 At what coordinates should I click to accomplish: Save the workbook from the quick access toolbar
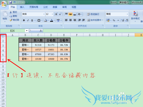11,2
